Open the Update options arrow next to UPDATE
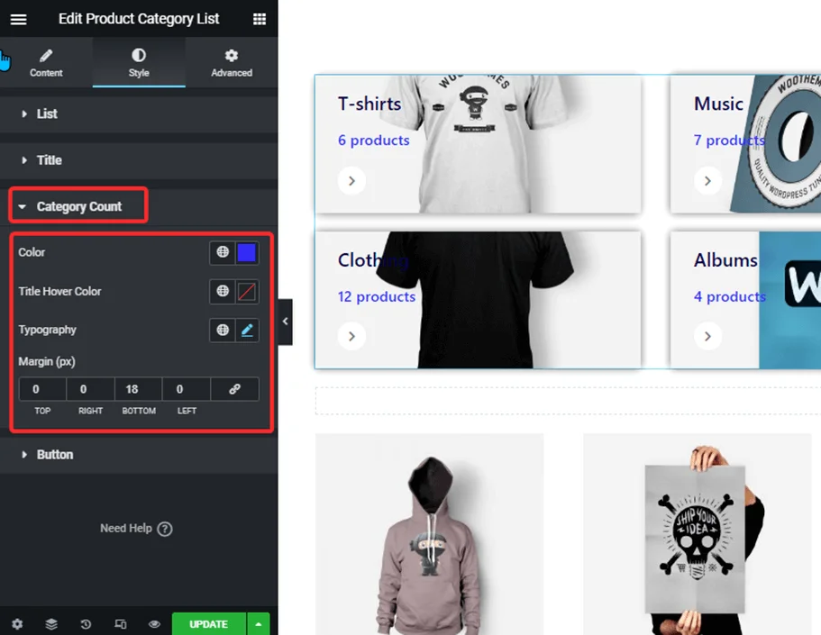821x635 pixels. click(259, 623)
